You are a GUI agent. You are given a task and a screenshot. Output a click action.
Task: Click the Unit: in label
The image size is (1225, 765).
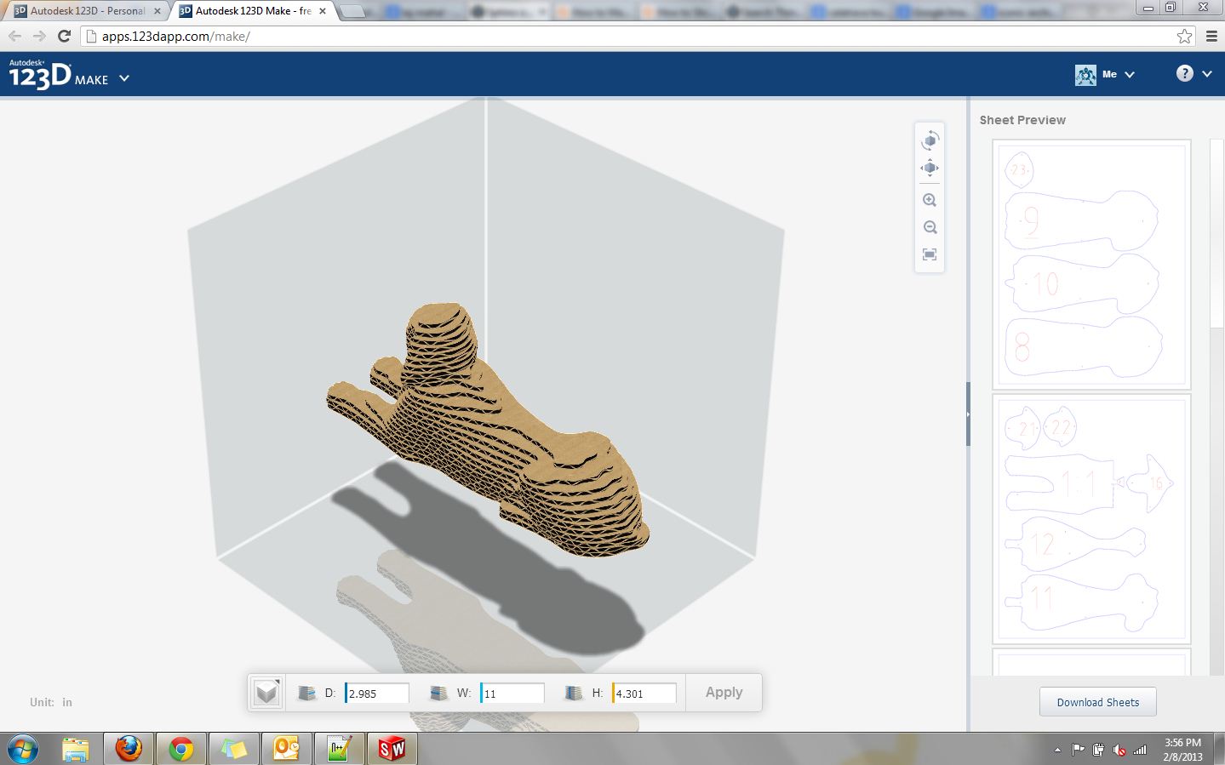51,702
